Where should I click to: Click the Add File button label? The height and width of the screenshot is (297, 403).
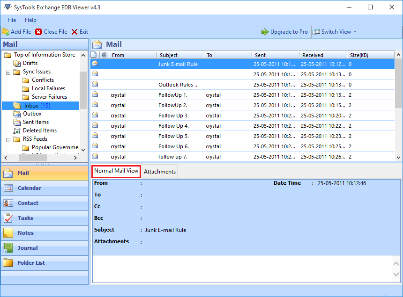click(21, 32)
